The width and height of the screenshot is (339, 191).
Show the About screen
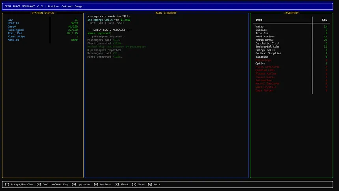pyautogui.click(x=121, y=184)
